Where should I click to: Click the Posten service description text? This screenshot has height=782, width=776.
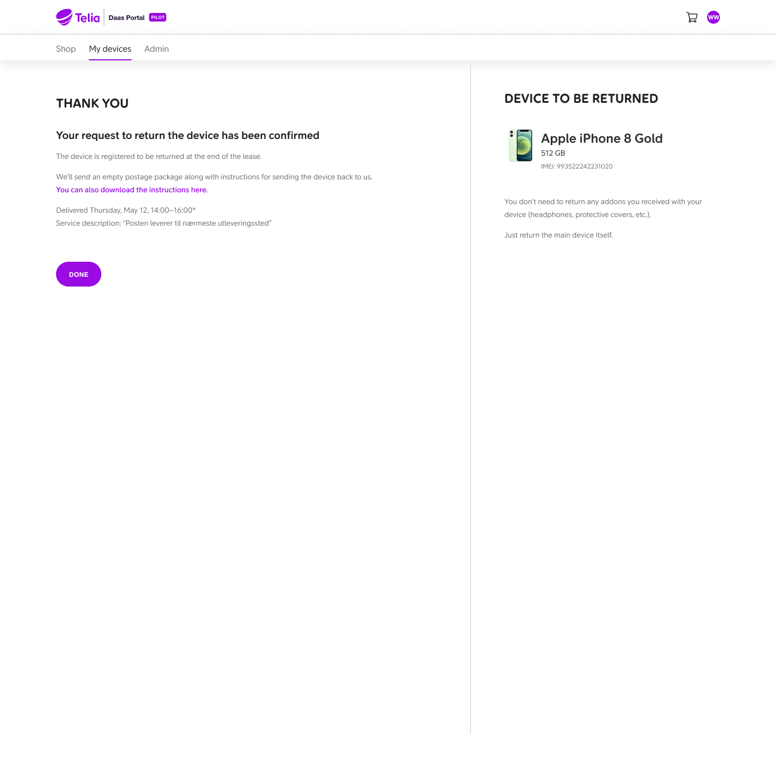[164, 223]
